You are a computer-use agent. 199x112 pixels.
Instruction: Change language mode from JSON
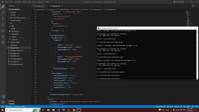[187, 106]
